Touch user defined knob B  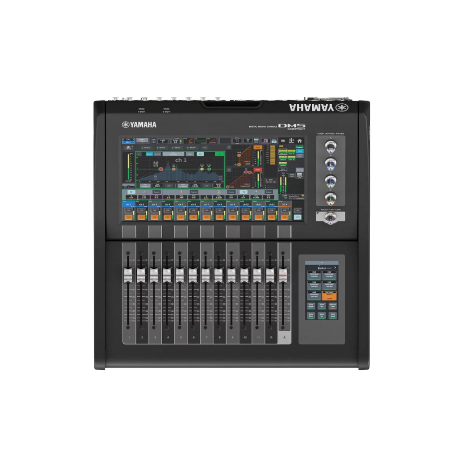coord(330,164)
